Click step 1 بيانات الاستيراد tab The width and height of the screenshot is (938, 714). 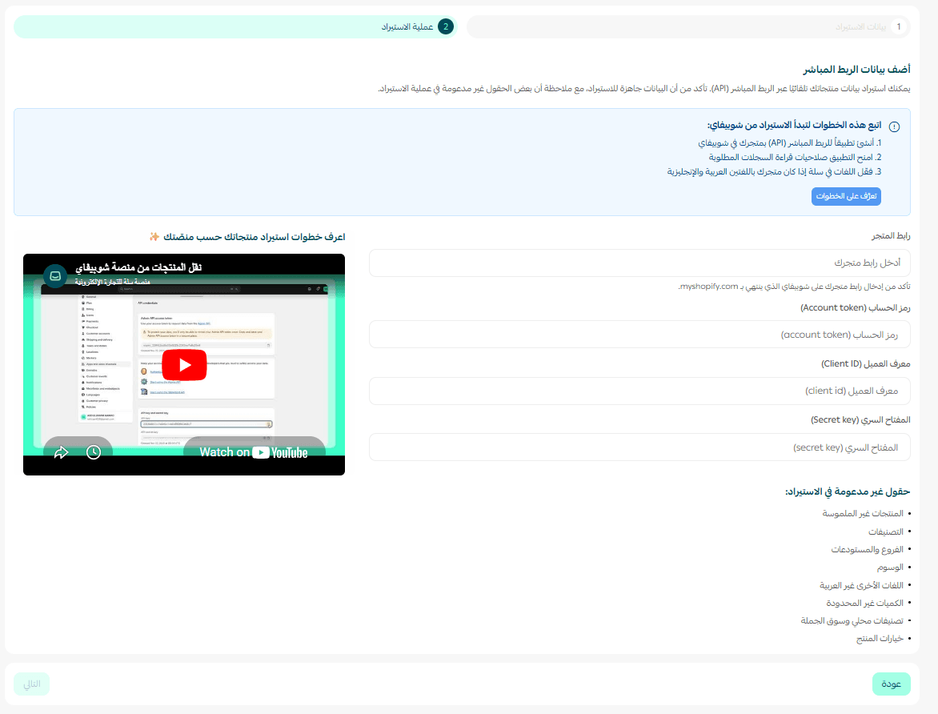tap(688, 27)
